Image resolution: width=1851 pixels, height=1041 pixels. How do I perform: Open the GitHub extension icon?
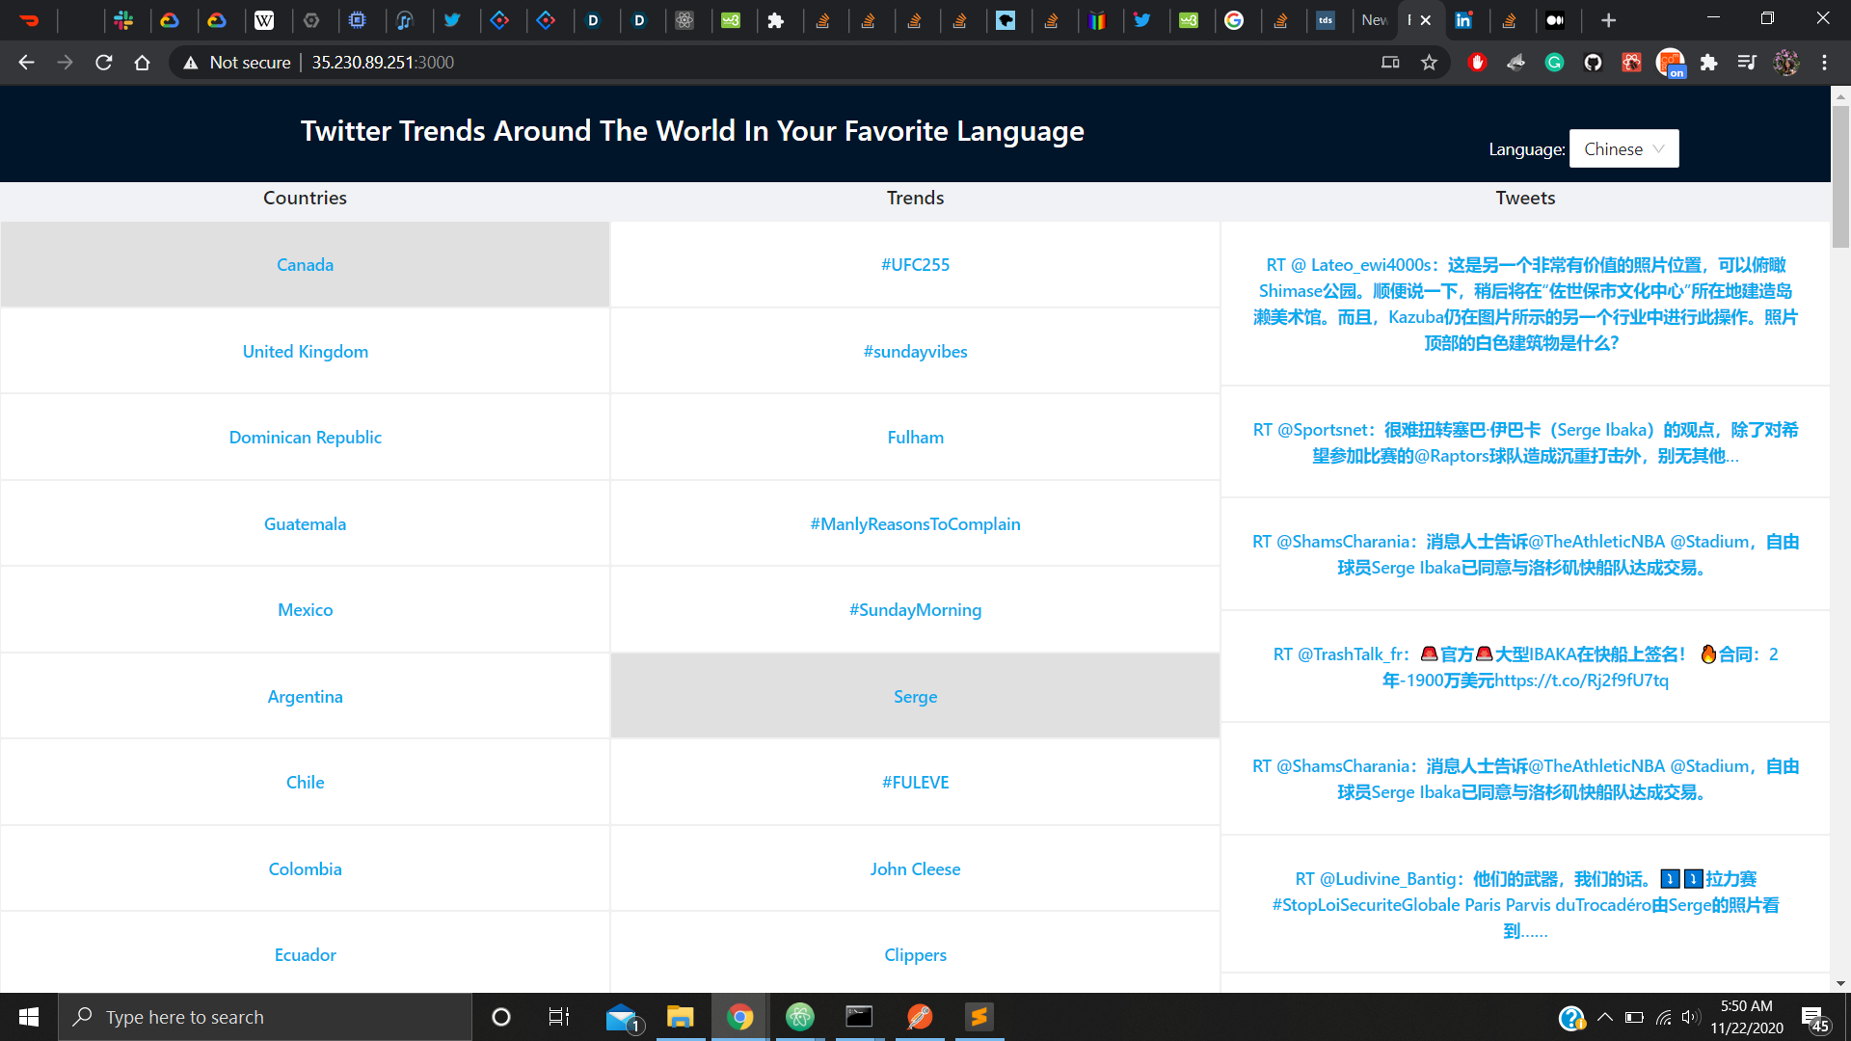(x=1593, y=63)
